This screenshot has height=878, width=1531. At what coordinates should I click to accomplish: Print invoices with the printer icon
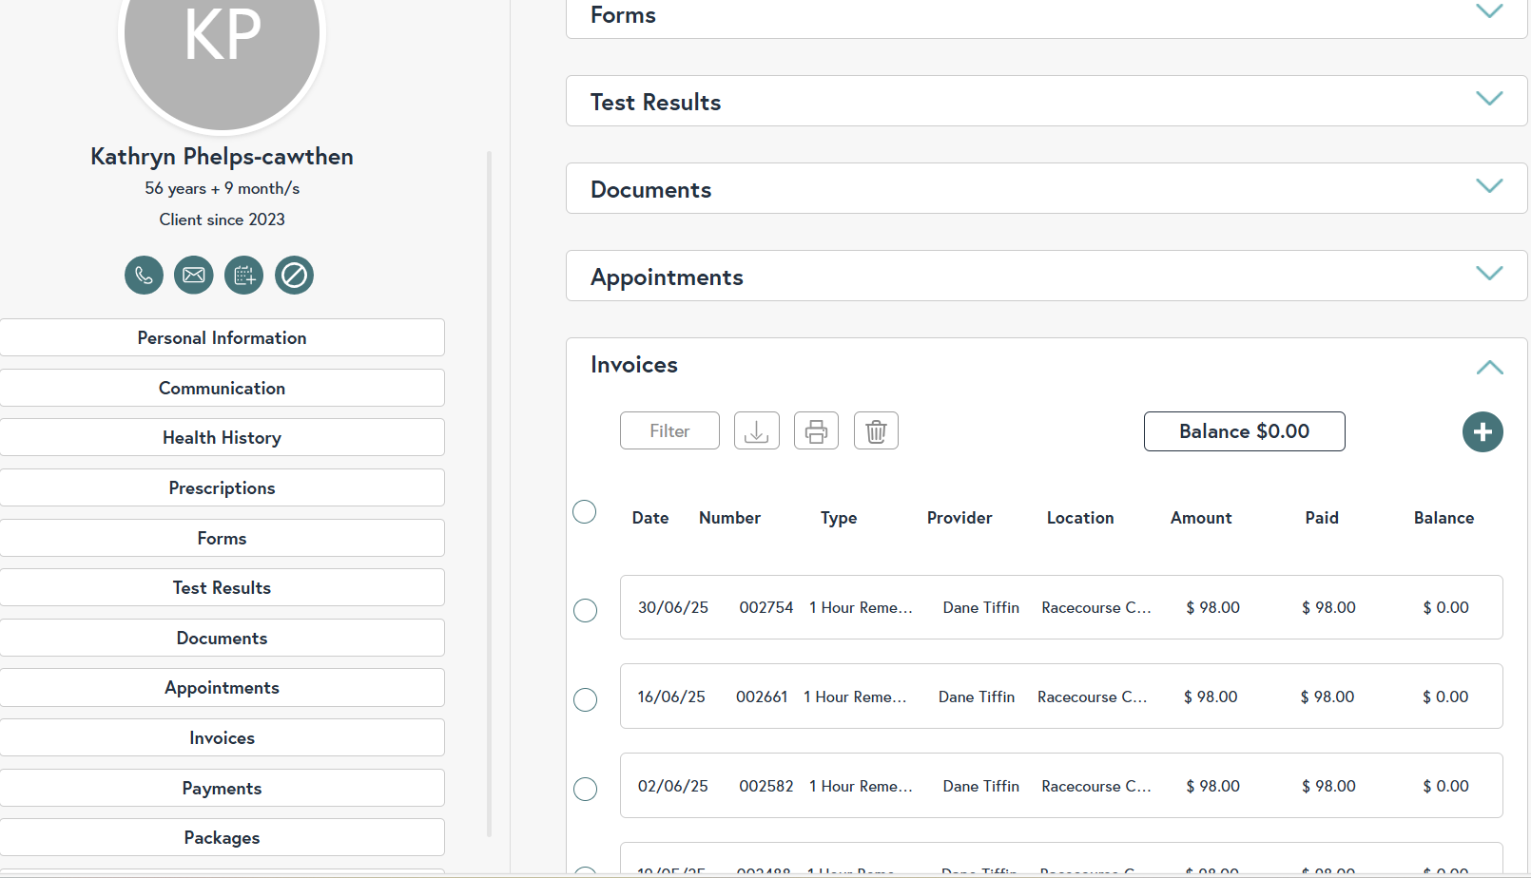816,431
